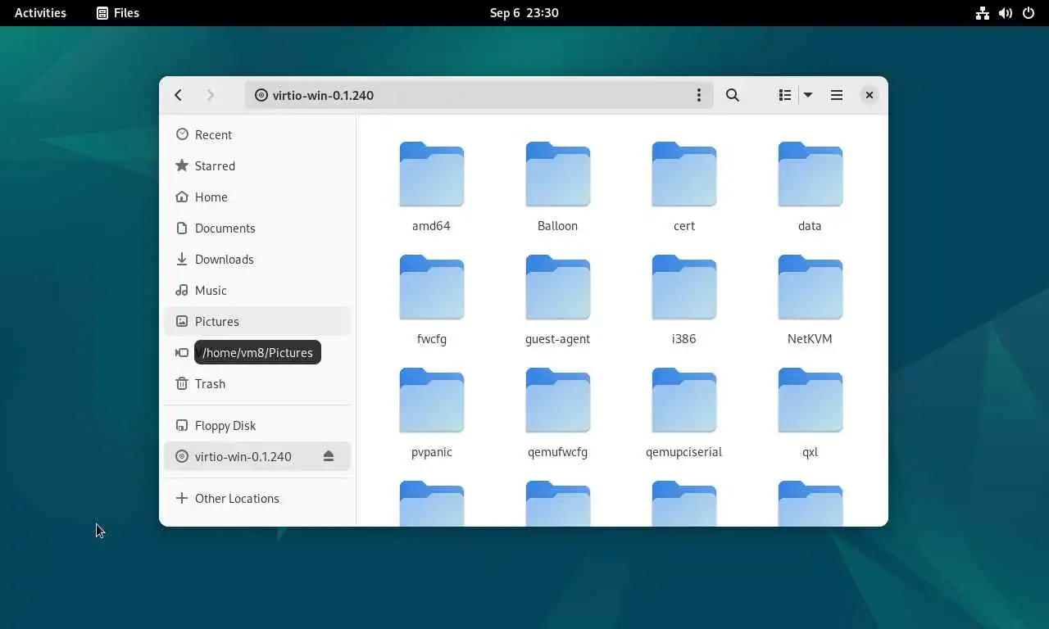Open the path bar three-dot menu
Viewport: 1049px width, 629px height.
pyautogui.click(x=698, y=95)
